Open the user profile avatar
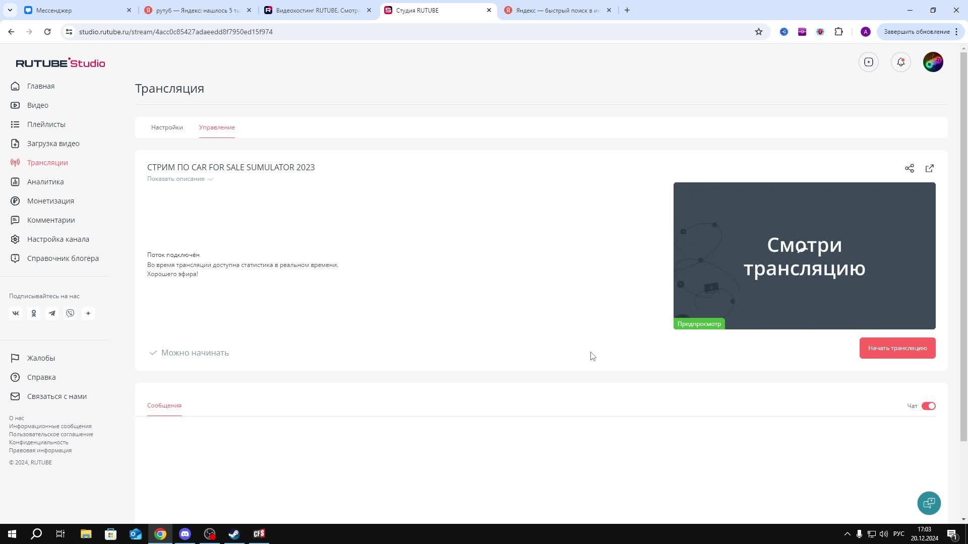Image resolution: width=968 pixels, height=544 pixels. click(x=933, y=62)
